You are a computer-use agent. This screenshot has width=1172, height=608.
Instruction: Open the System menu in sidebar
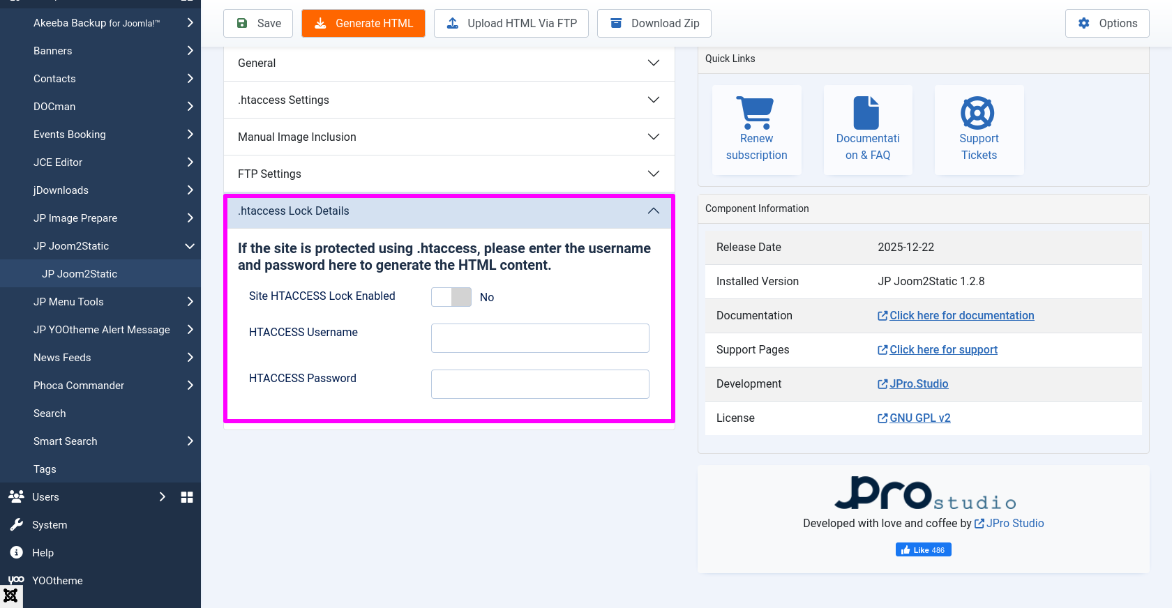[x=50, y=525]
